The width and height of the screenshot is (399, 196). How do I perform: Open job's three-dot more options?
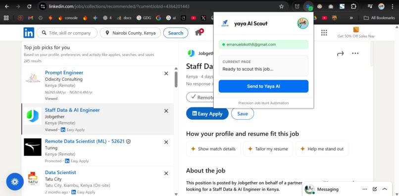(355, 53)
